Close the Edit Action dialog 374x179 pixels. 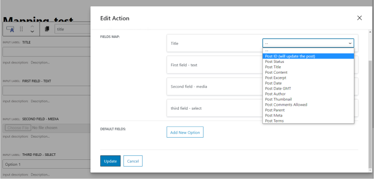(359, 18)
